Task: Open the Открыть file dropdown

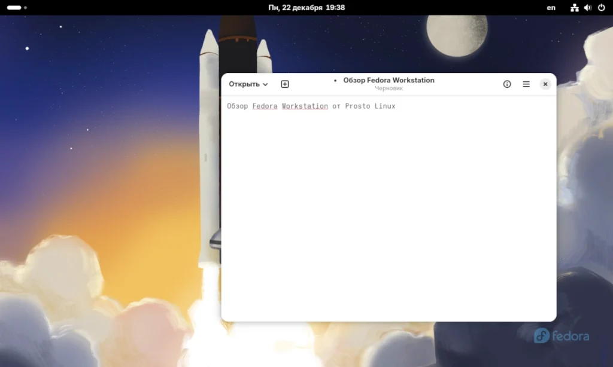Action: pyautogui.click(x=248, y=84)
